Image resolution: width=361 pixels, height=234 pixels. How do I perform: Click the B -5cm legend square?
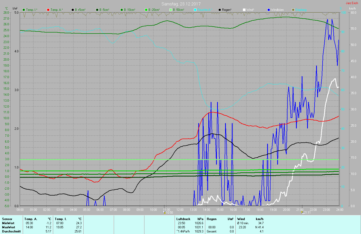[x=97, y=10]
